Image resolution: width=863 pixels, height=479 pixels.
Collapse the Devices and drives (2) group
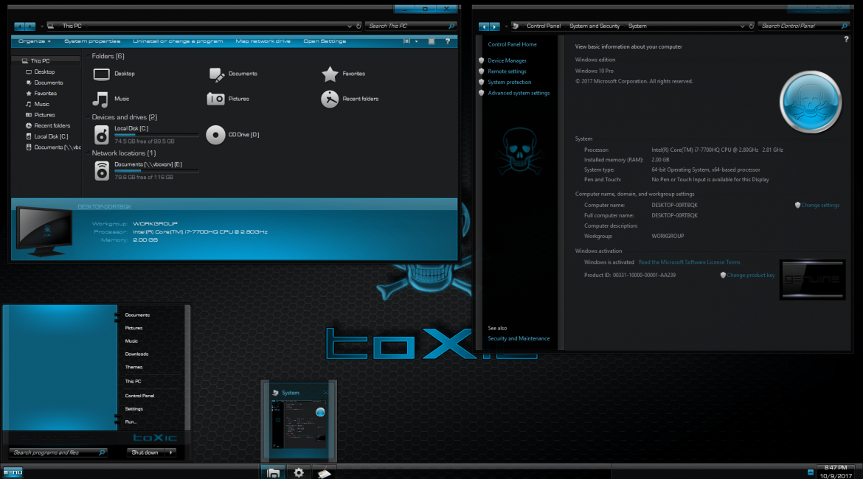[88, 117]
